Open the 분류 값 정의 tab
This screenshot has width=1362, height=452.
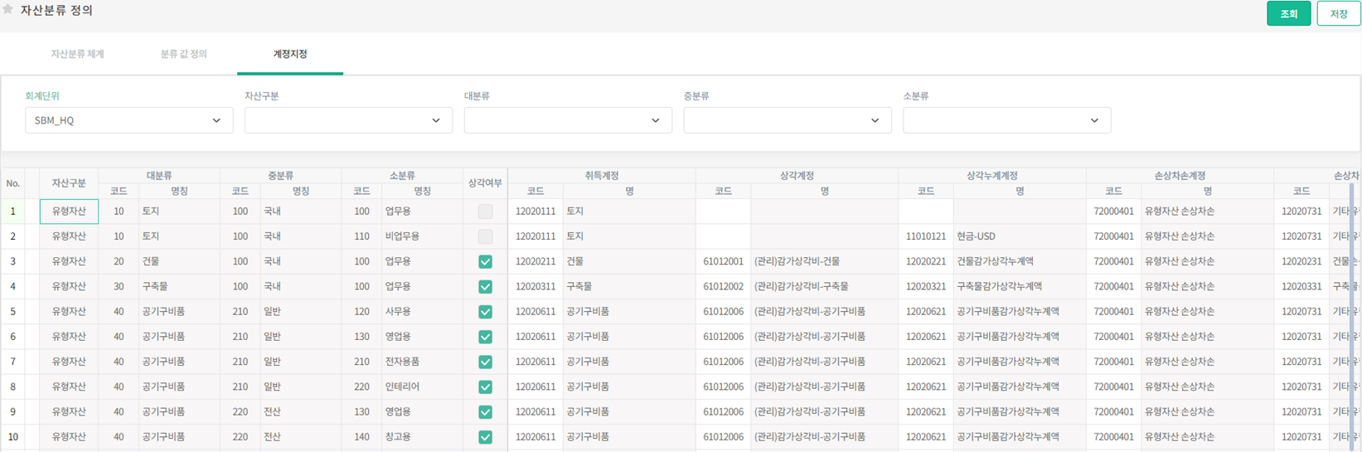[183, 54]
